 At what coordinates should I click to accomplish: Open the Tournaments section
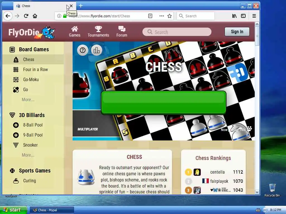point(98,32)
